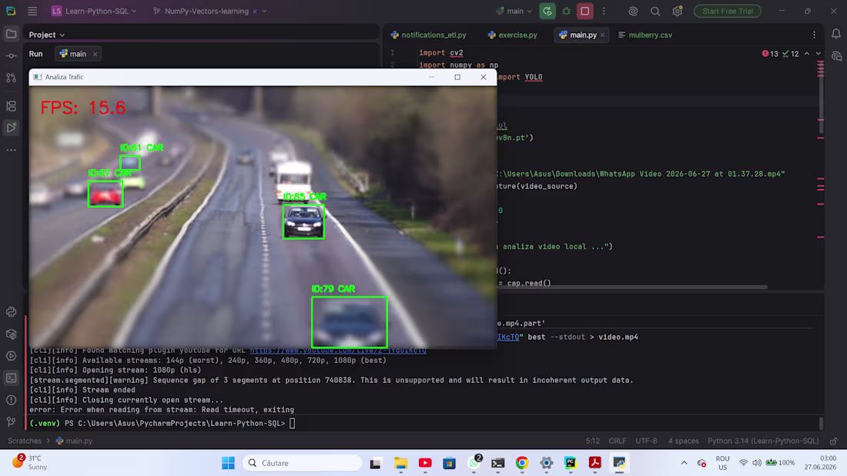Click the editor horizontal scrollbar

632,287
